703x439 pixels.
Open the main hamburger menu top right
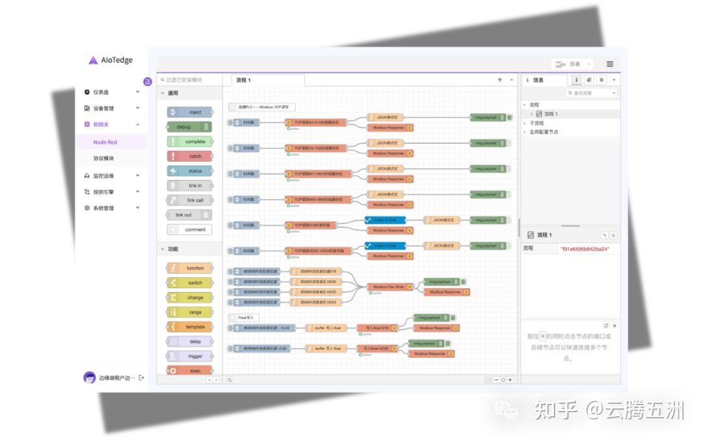(x=610, y=64)
